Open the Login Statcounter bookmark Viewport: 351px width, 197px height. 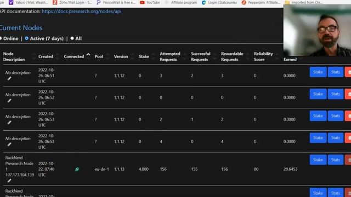[x=219, y=2]
